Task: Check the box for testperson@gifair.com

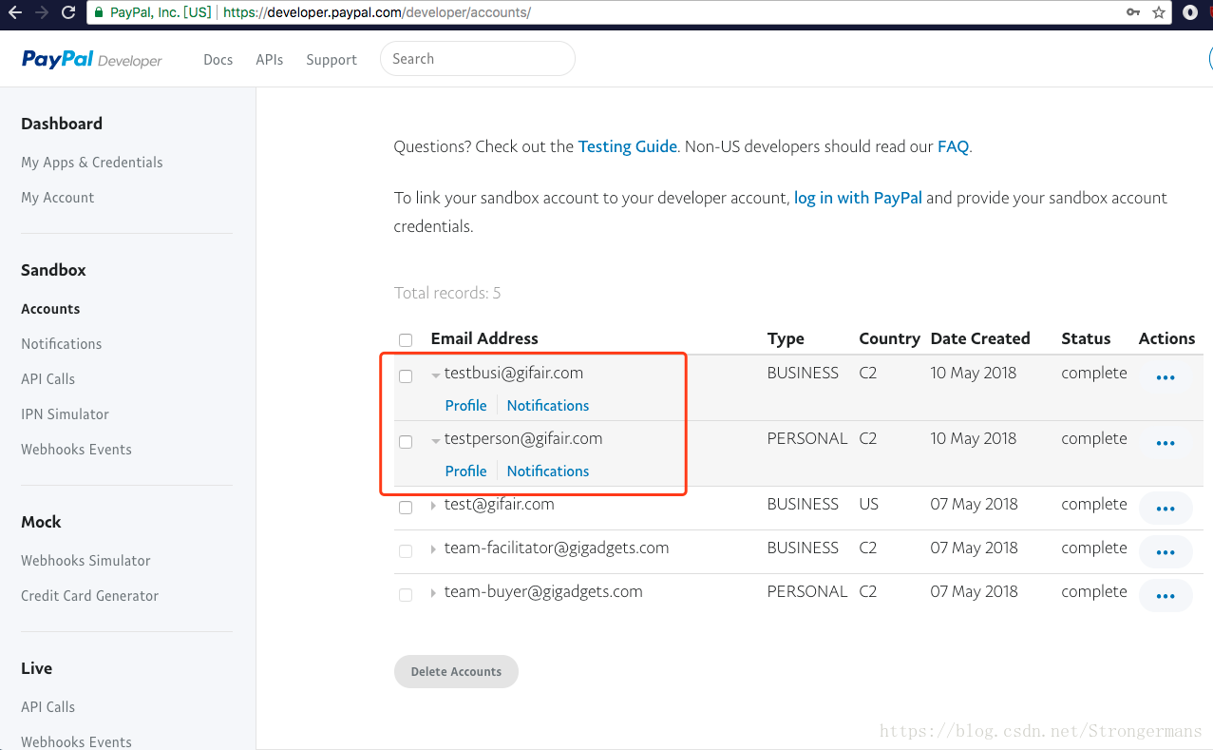Action: point(406,442)
